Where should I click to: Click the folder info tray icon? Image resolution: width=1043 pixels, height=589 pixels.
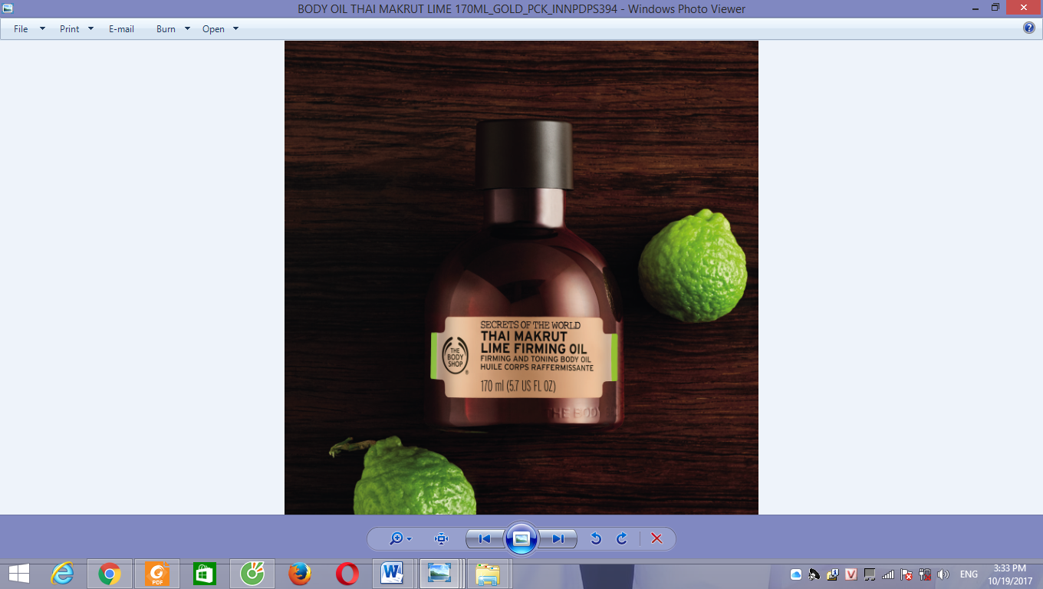coord(832,574)
